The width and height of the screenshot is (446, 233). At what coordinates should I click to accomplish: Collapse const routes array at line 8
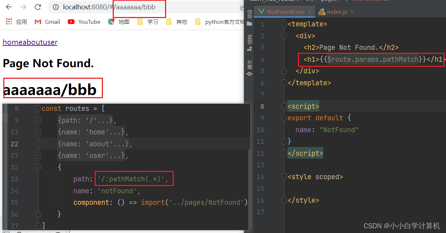tap(38, 108)
